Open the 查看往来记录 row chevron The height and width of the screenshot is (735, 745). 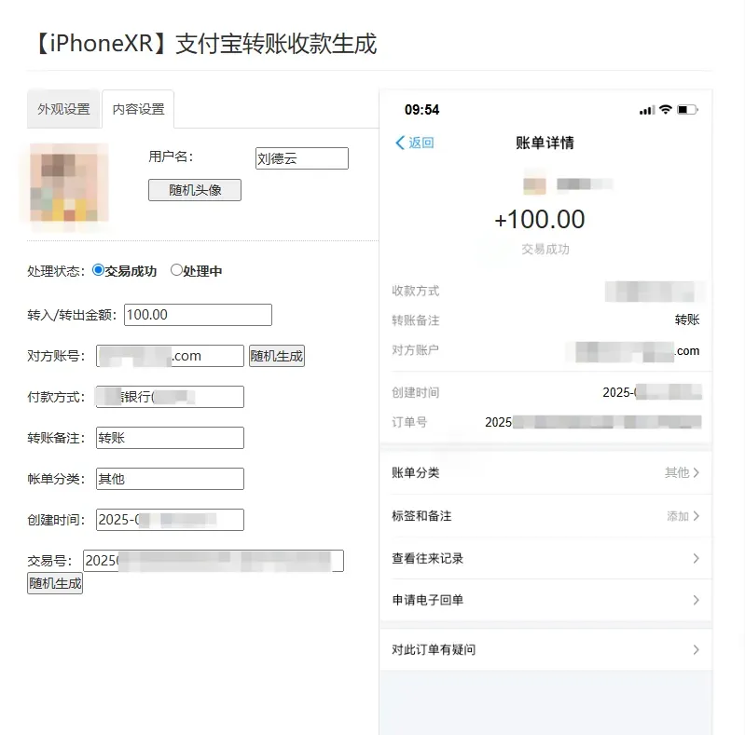pos(697,558)
